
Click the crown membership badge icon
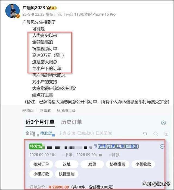(49, 8)
